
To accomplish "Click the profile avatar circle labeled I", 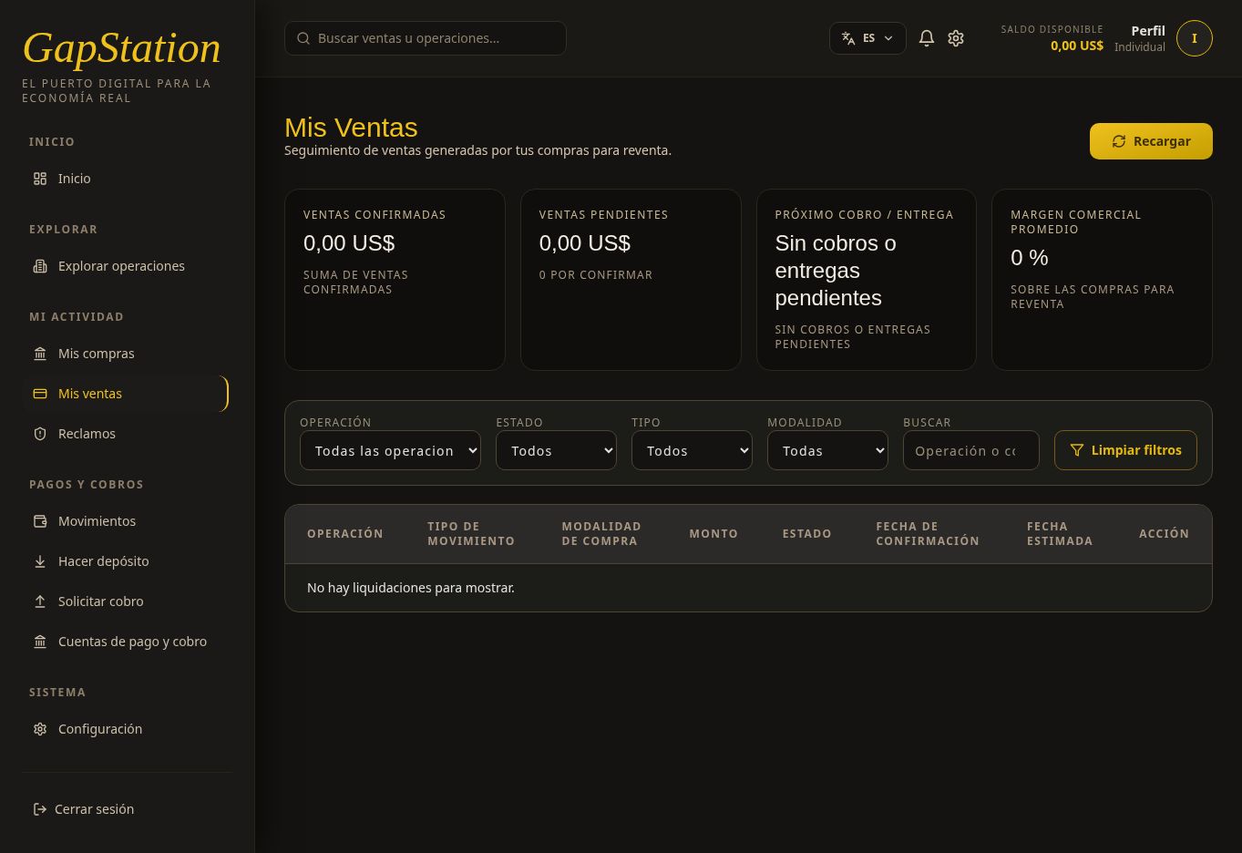I will (1195, 38).
